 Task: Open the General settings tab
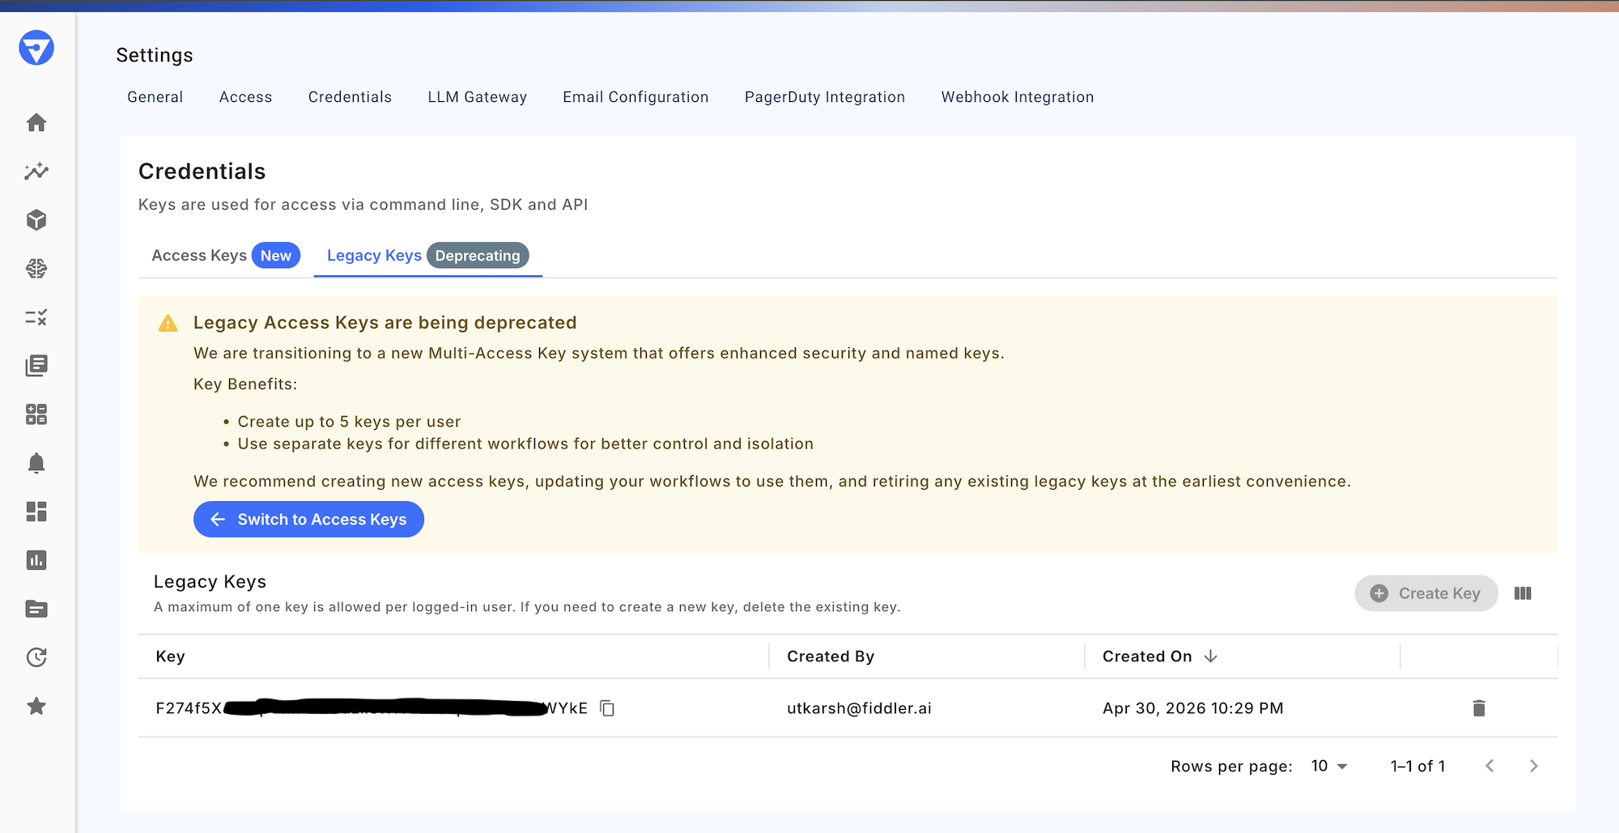click(155, 97)
